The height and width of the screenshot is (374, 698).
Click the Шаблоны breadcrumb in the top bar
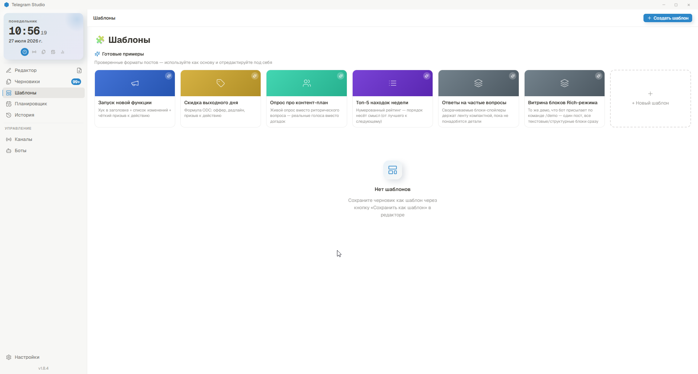point(104,18)
